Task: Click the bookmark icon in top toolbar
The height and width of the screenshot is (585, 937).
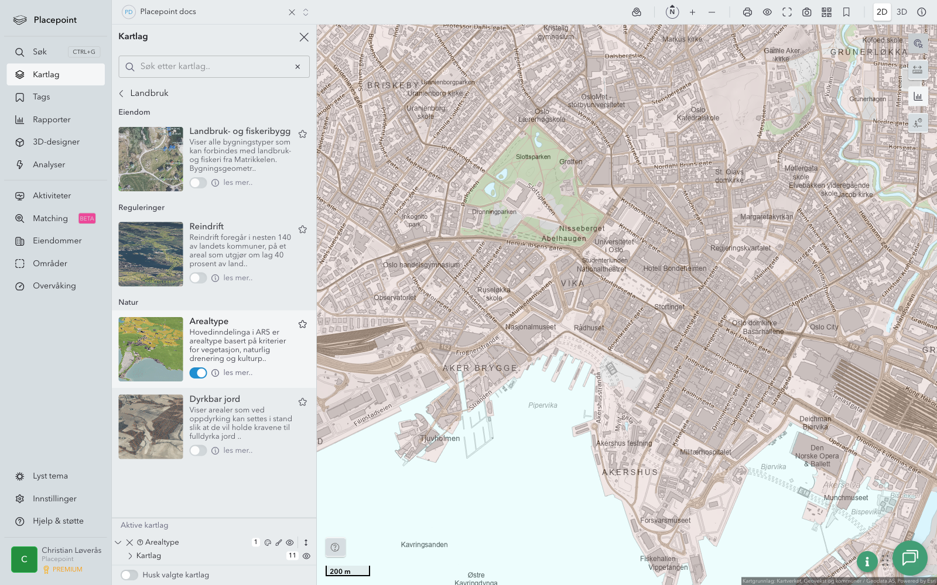Action: (x=846, y=12)
